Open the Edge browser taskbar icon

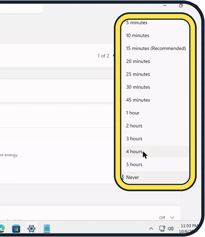(2, 229)
